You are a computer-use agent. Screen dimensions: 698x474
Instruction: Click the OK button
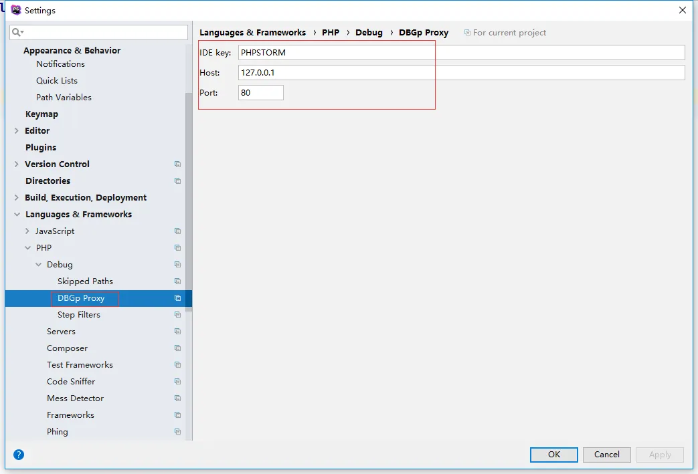[553, 455]
